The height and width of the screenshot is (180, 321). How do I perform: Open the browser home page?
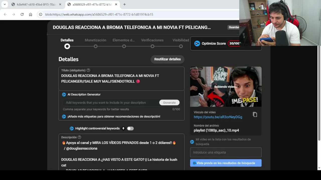point(31,14)
